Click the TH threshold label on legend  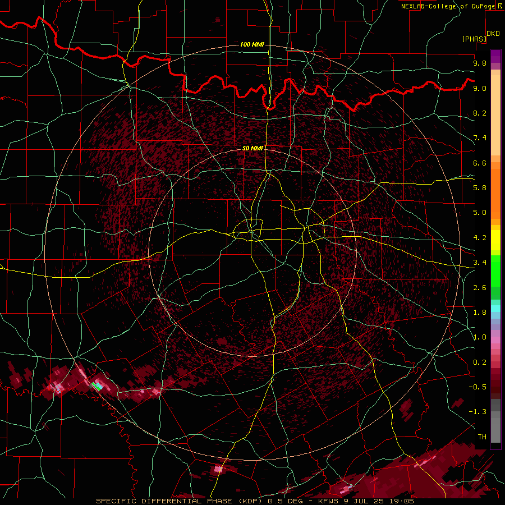pyautogui.click(x=482, y=437)
